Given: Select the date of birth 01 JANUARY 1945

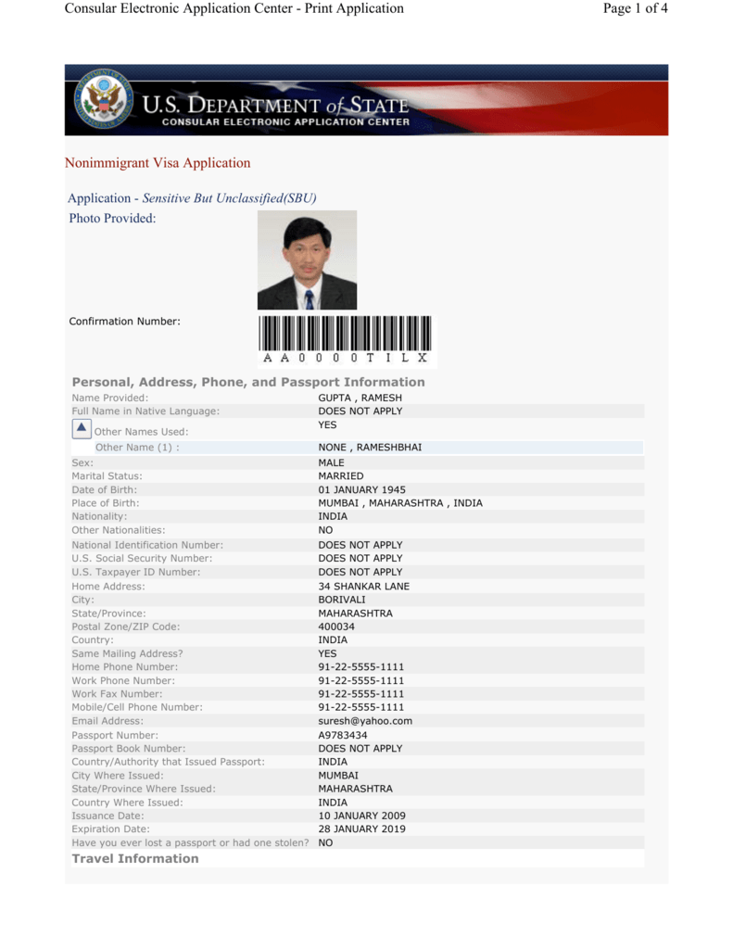Looking at the screenshot, I should click(362, 489).
